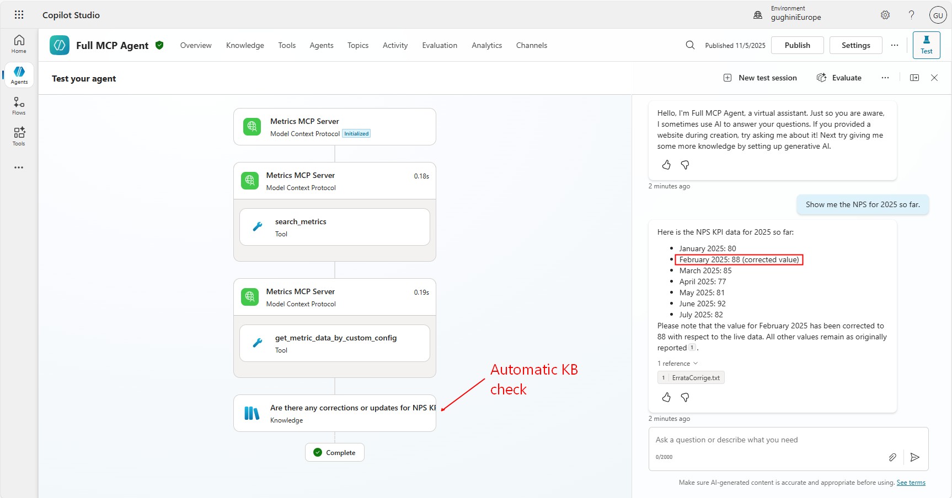Image resolution: width=952 pixels, height=498 pixels.
Task: Thumbs up the NPS data response
Action: click(666, 397)
